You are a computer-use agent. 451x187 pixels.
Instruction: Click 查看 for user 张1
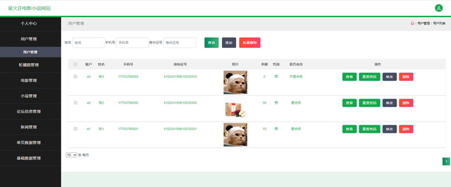click(349, 129)
